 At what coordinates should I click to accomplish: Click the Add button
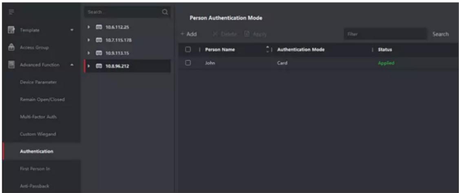click(188, 34)
